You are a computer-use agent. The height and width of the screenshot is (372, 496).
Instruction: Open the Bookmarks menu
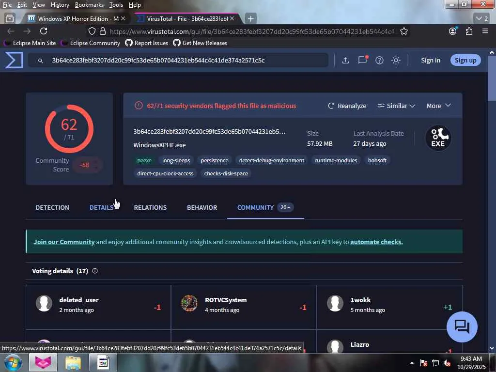pos(89,5)
